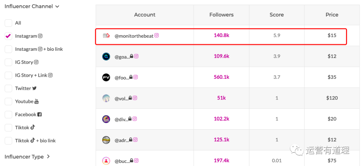Click the 560.1k followers value
This screenshot has height=166, width=361.
pyautogui.click(x=221, y=77)
